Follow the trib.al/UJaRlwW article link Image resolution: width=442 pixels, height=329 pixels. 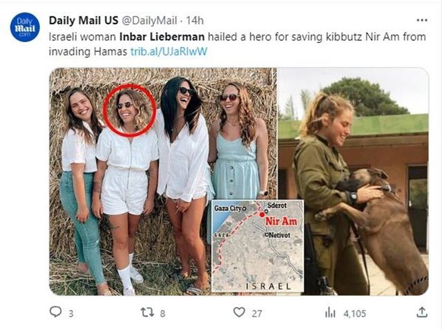(169, 51)
